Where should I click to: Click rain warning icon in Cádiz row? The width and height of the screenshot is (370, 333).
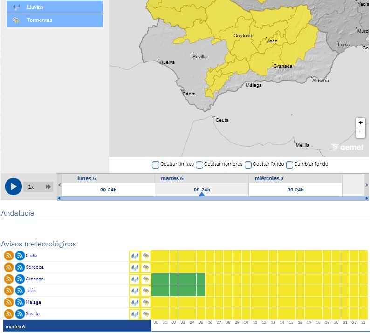135,256
